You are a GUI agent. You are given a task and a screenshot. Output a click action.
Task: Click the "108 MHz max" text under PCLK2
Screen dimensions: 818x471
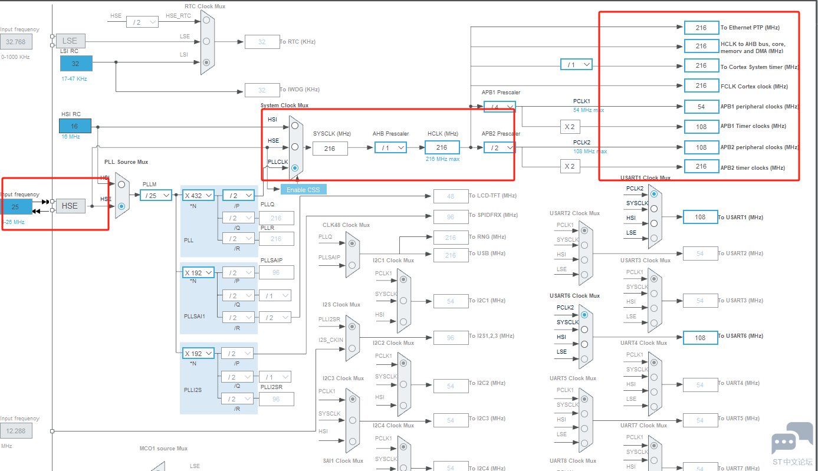pyautogui.click(x=590, y=151)
